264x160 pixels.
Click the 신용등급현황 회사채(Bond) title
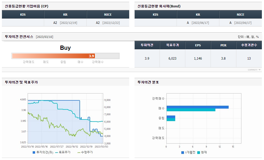[159, 6]
